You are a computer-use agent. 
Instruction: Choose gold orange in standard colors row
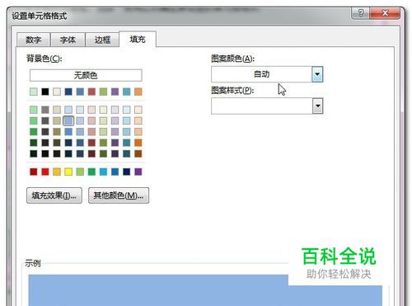coord(57,172)
